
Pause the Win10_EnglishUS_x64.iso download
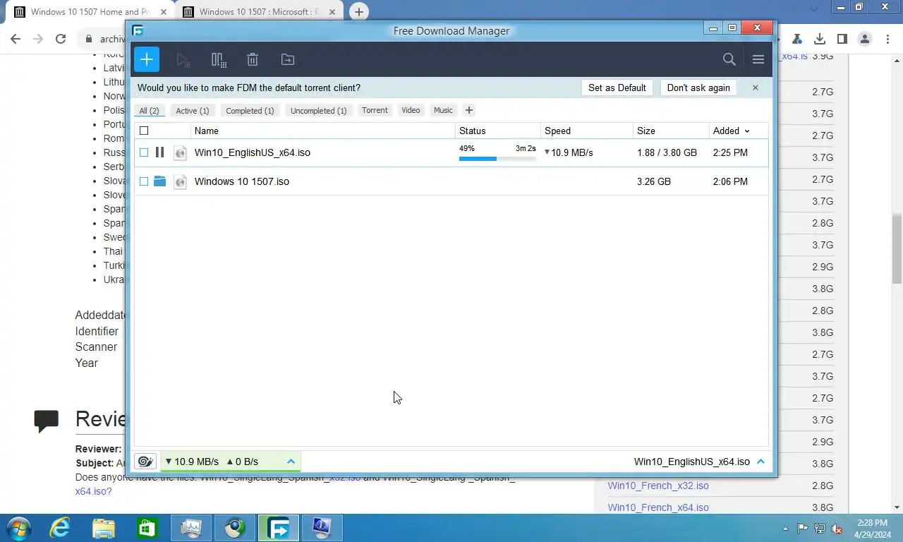(x=159, y=152)
